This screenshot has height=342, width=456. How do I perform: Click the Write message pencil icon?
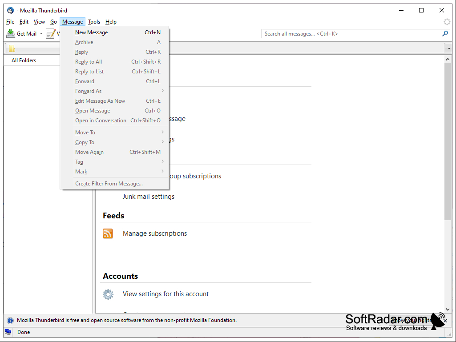[51, 33]
